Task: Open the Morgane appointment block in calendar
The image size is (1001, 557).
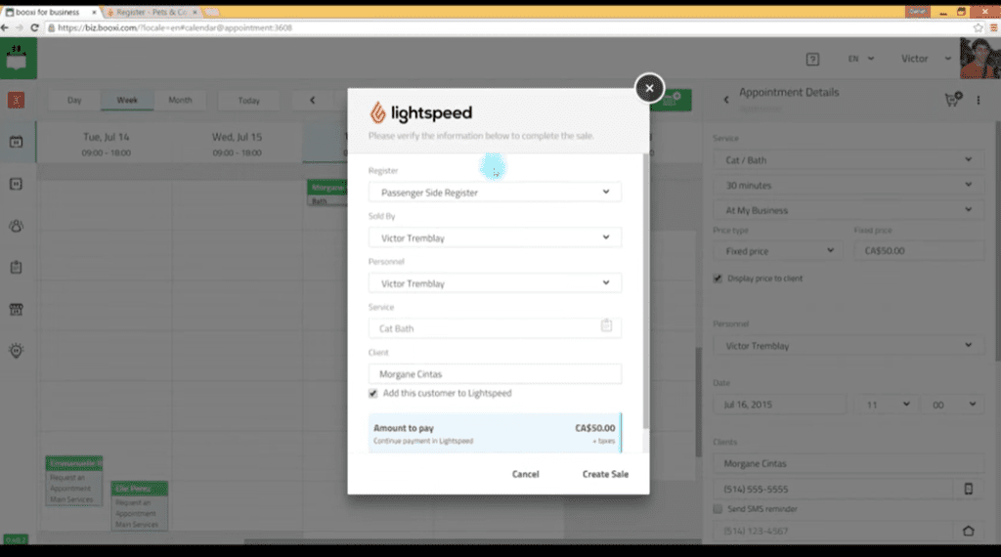Action: click(326, 193)
